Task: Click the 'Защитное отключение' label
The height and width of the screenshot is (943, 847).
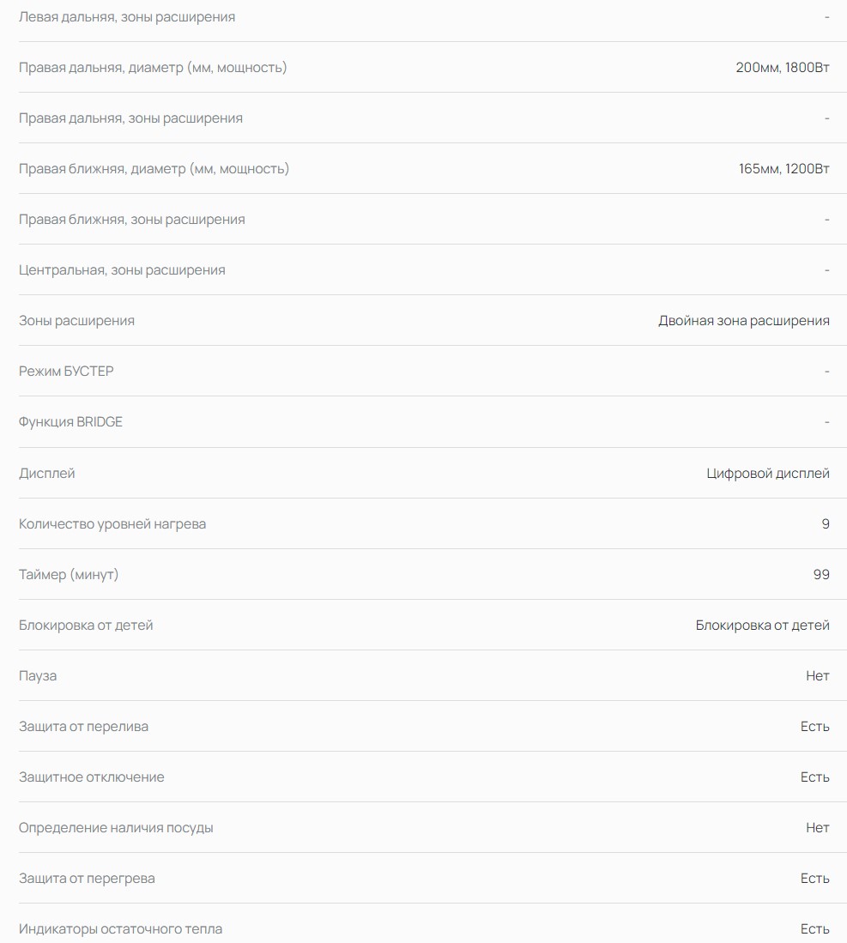Action: point(91,777)
